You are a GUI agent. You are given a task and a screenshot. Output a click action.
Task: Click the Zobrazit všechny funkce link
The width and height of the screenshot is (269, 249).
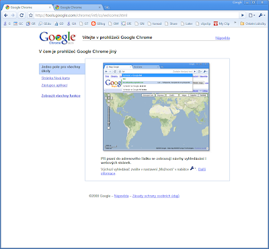click(61, 96)
